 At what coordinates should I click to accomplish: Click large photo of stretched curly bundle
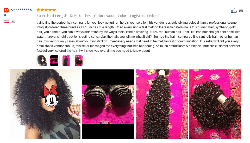coord(162,104)
